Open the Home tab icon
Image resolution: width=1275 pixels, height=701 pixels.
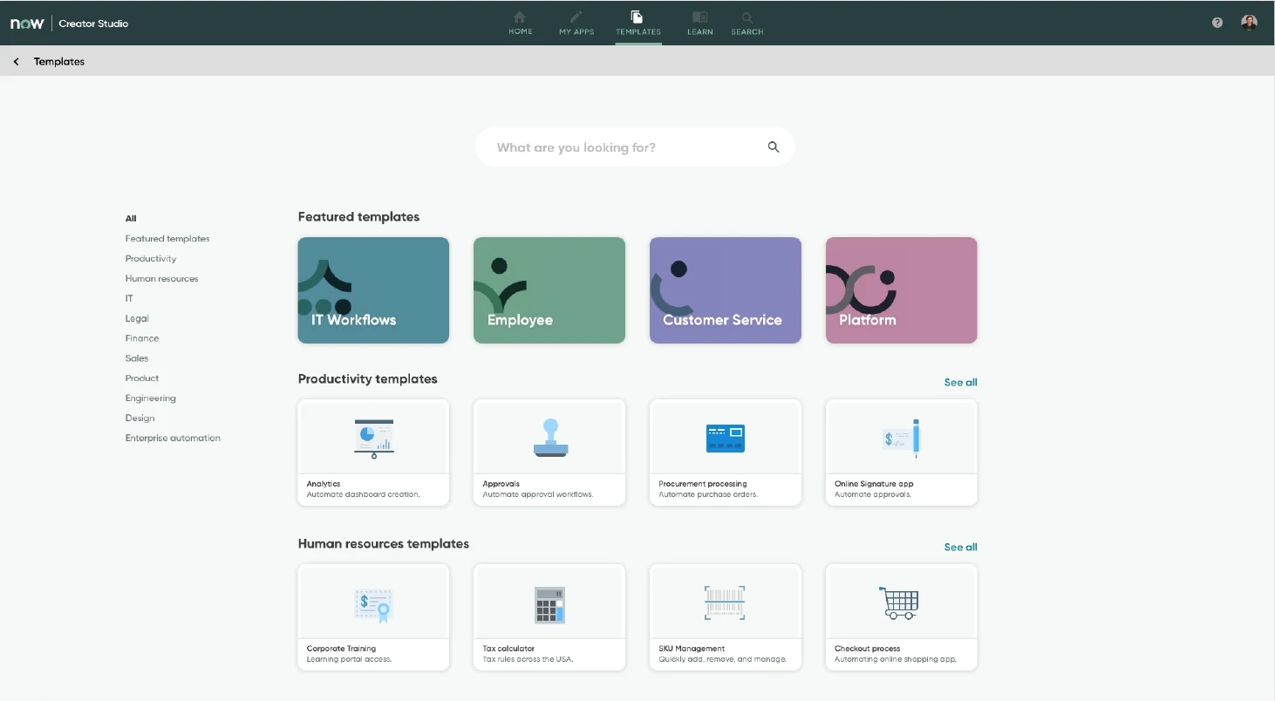pyautogui.click(x=520, y=17)
